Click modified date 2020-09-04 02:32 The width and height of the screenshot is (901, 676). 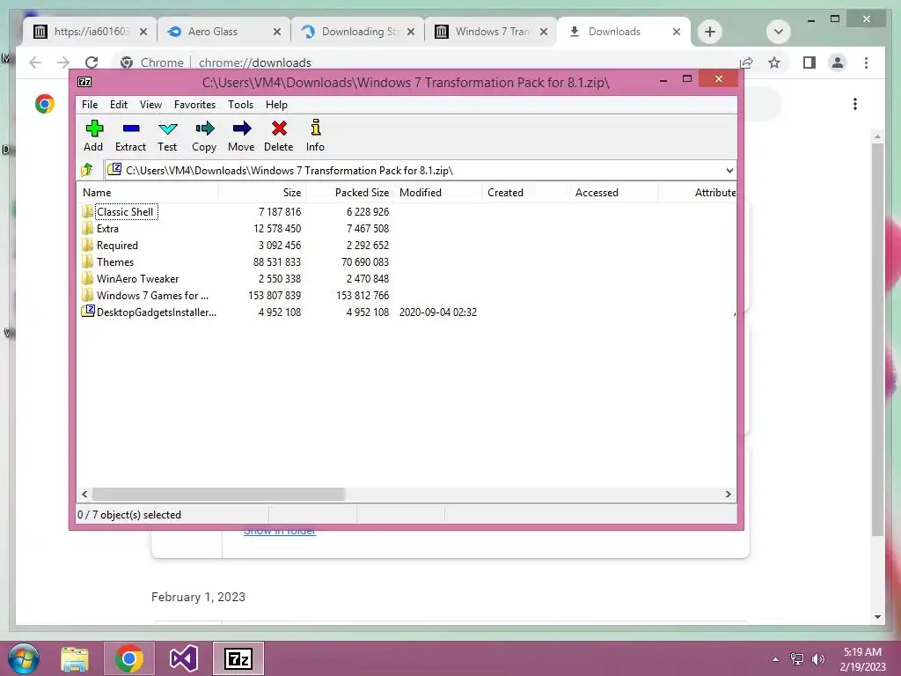(438, 312)
